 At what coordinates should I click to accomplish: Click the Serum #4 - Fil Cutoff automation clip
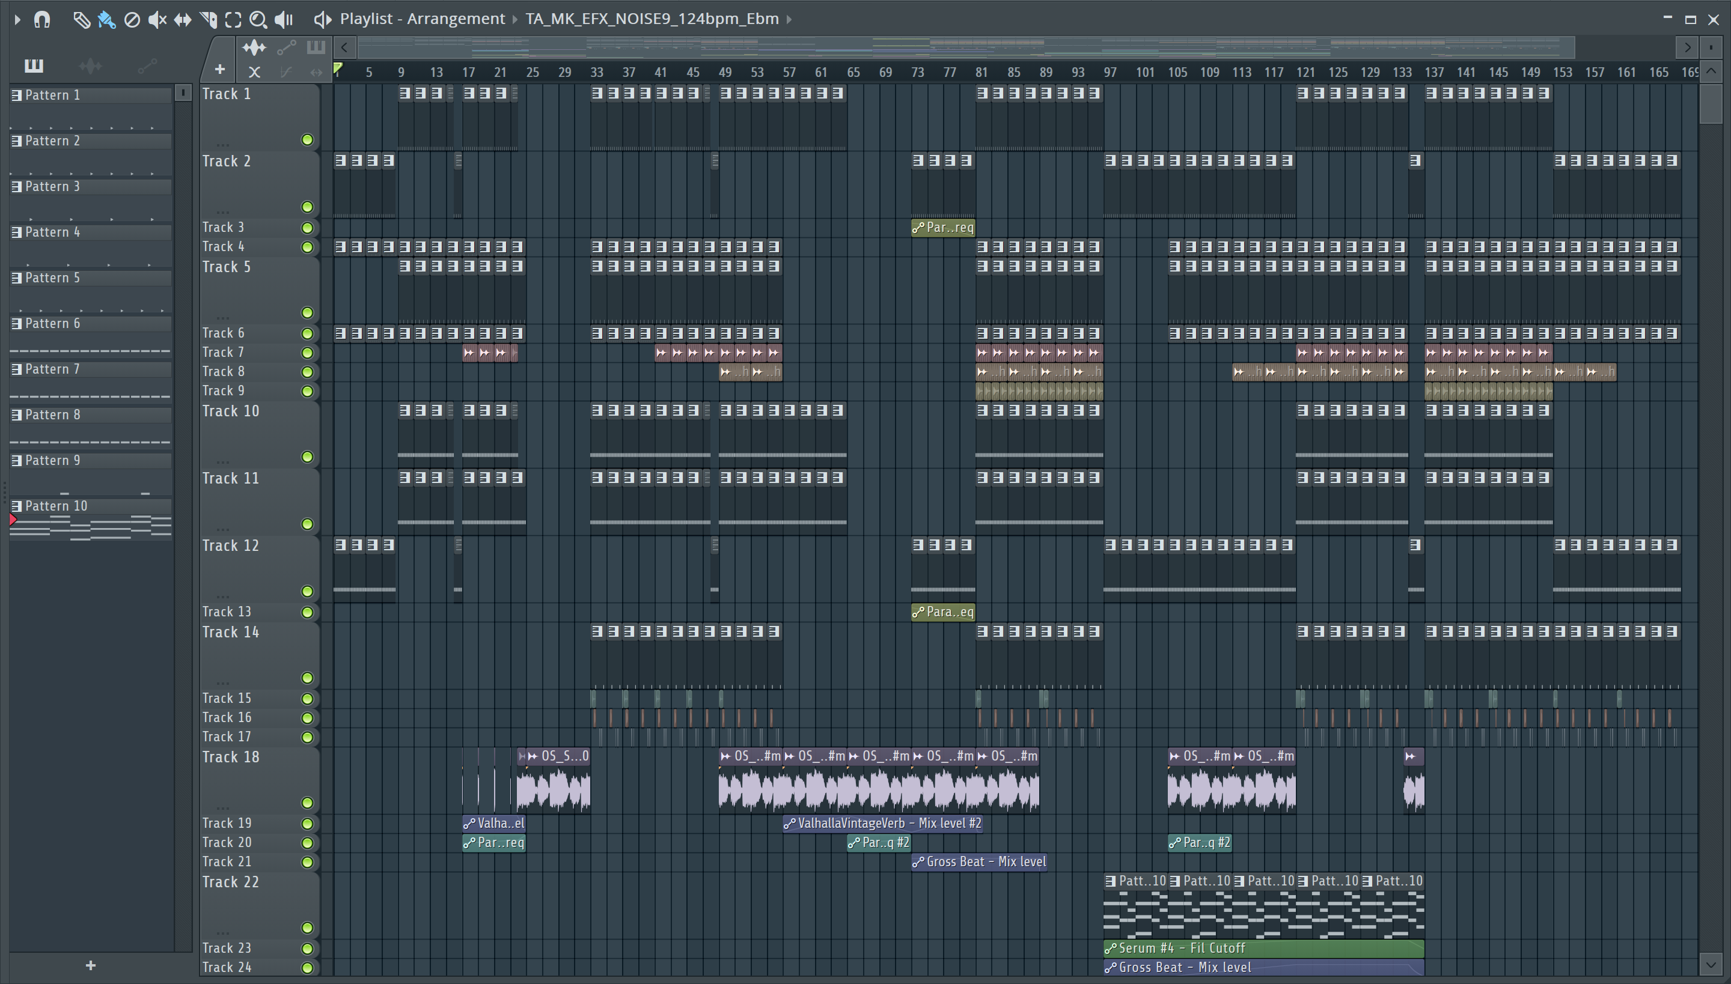1263,948
